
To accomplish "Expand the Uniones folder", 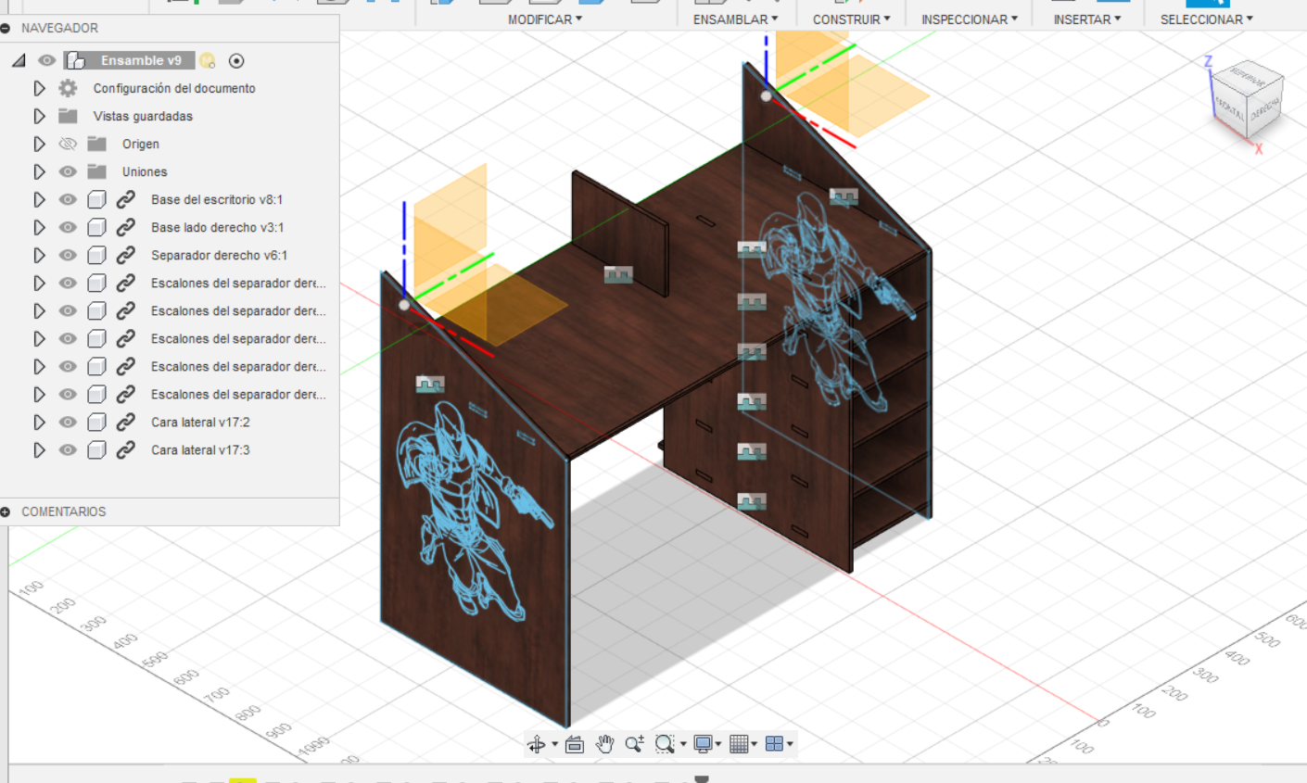I will (39, 171).
